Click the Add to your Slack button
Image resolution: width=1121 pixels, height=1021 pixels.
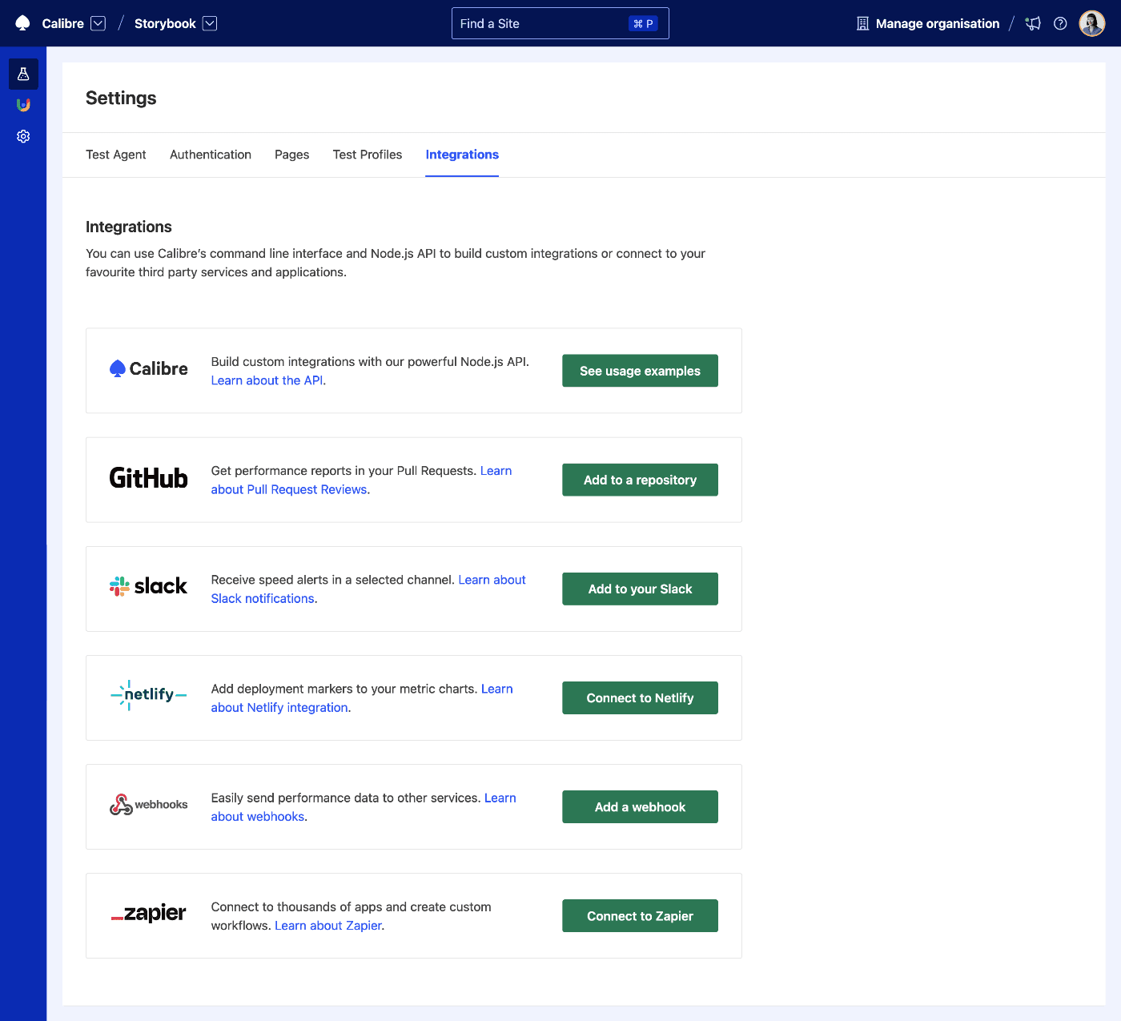pyautogui.click(x=639, y=589)
